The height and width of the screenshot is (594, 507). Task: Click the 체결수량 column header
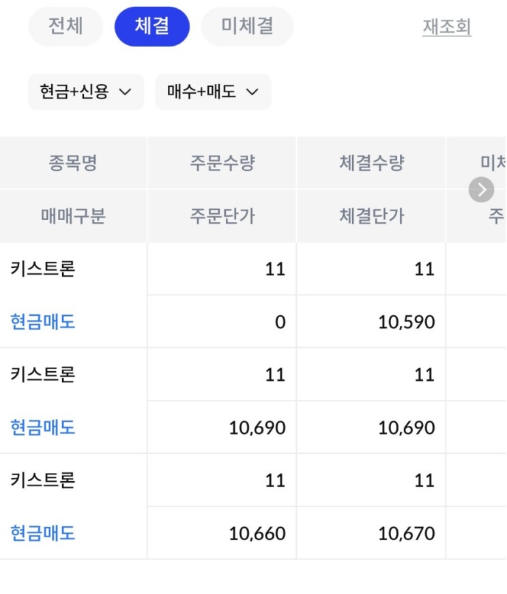(x=371, y=163)
